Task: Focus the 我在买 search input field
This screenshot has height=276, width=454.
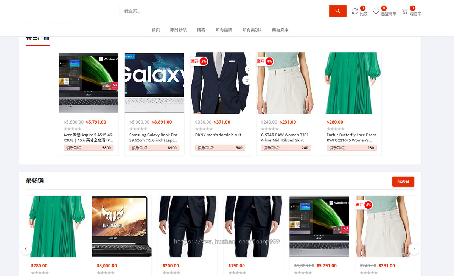Action: (224, 11)
